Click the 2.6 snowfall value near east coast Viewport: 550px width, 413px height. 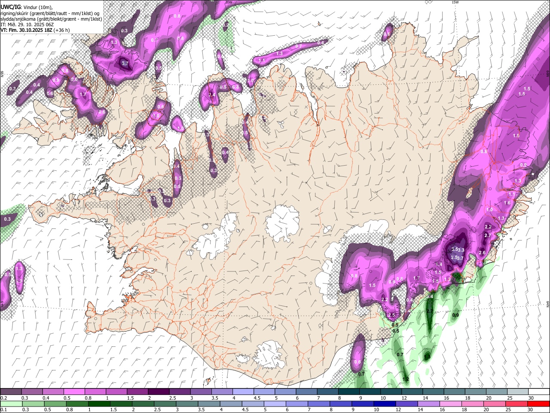tap(482, 253)
